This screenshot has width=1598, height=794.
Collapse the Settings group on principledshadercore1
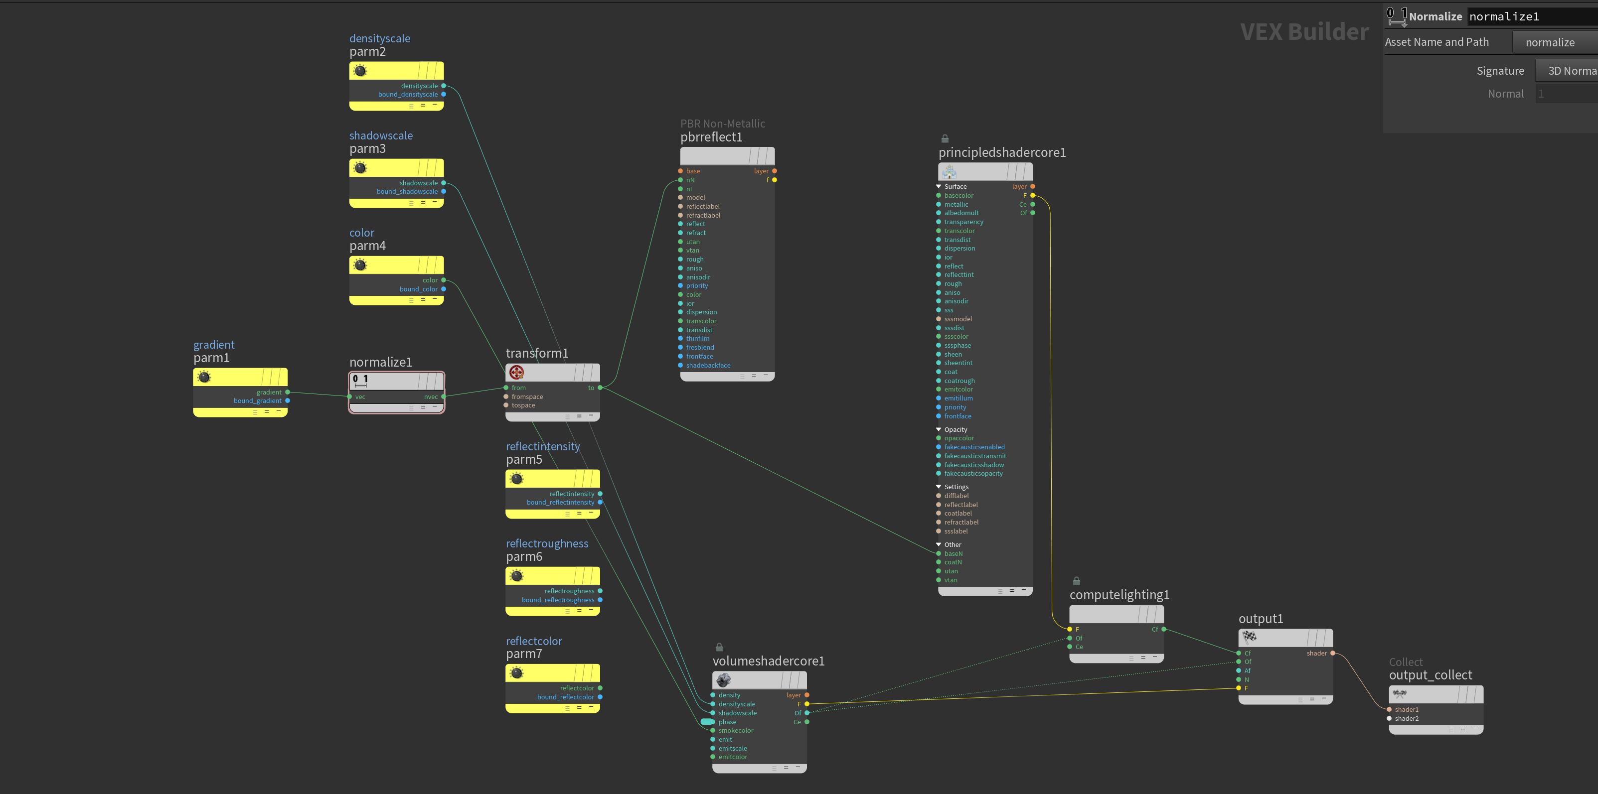[939, 487]
